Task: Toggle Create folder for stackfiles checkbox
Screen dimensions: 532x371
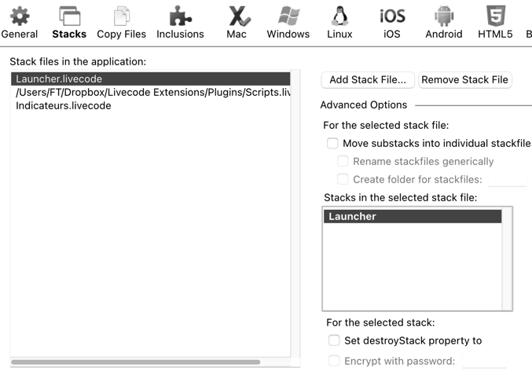Action: click(343, 179)
